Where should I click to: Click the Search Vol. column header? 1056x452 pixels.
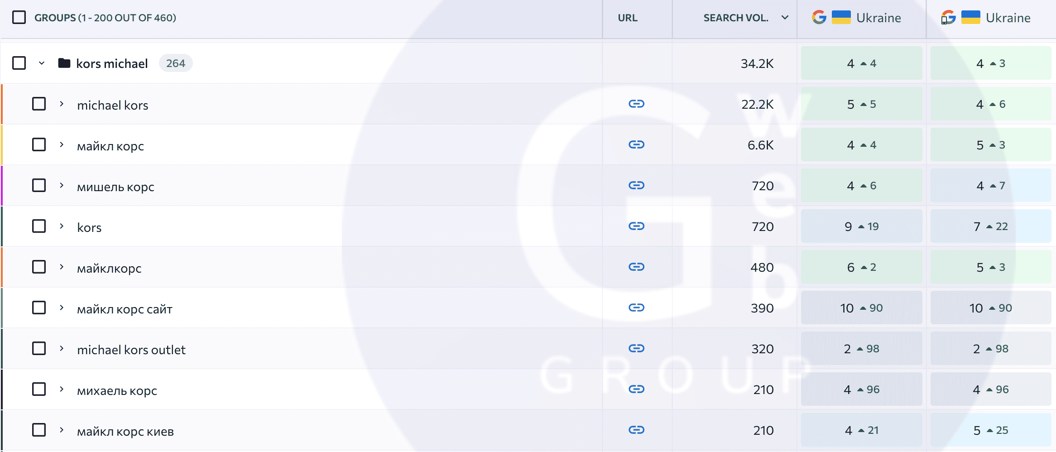[x=735, y=18]
